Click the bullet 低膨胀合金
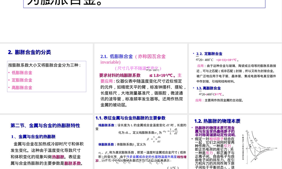This screenshot has width=282, height=169. pyautogui.click(x=22, y=73)
